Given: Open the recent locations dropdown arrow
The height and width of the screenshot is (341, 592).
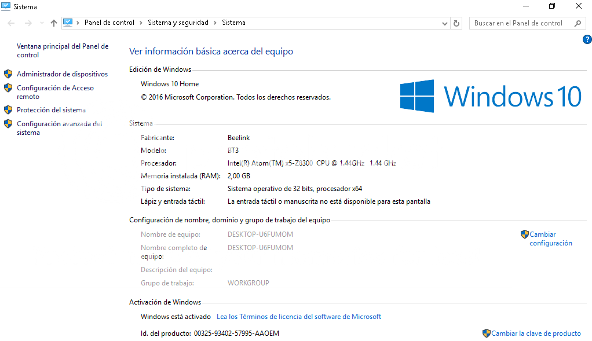Looking at the screenshot, I should click(x=42, y=23).
